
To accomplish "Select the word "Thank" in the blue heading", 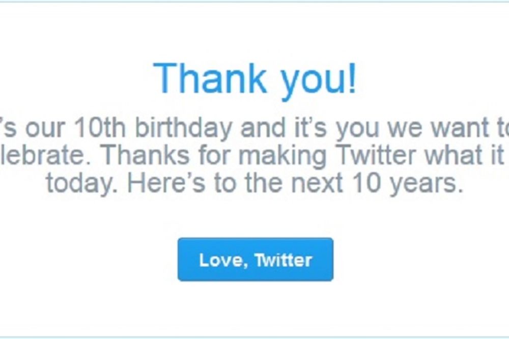I will (210, 79).
